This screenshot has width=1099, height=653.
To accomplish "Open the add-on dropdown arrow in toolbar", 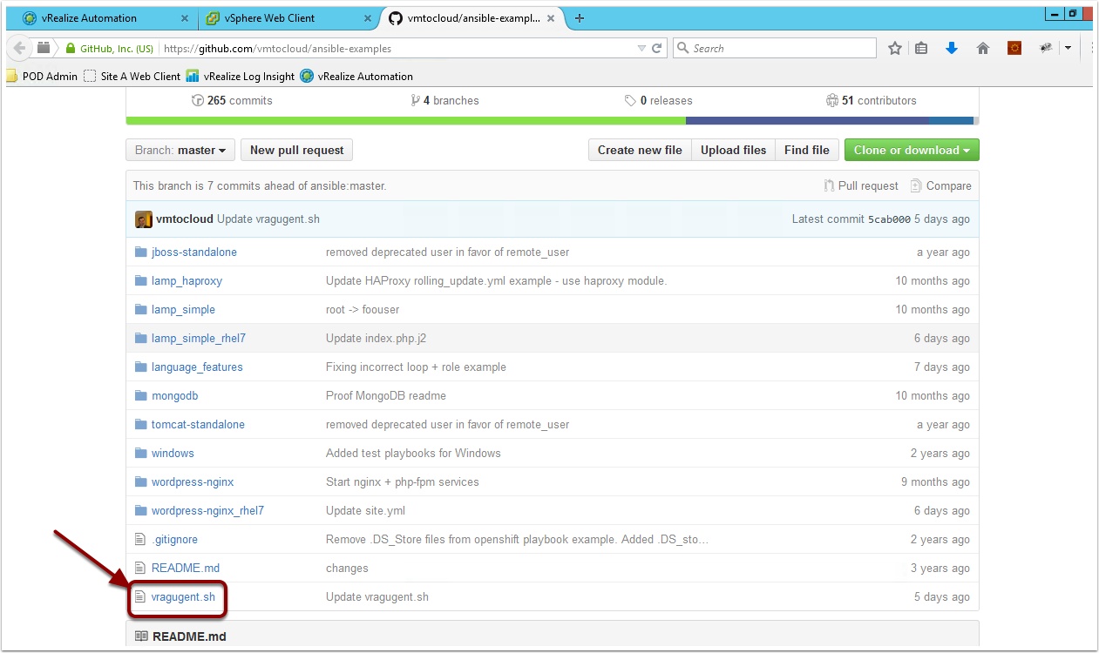I will click(x=1068, y=49).
